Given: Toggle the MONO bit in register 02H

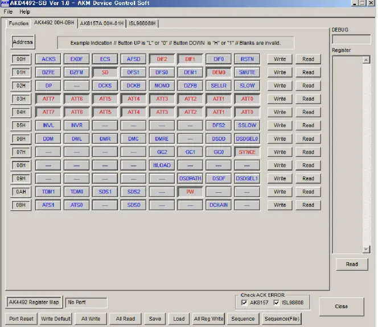Looking at the screenshot, I should [162, 85].
